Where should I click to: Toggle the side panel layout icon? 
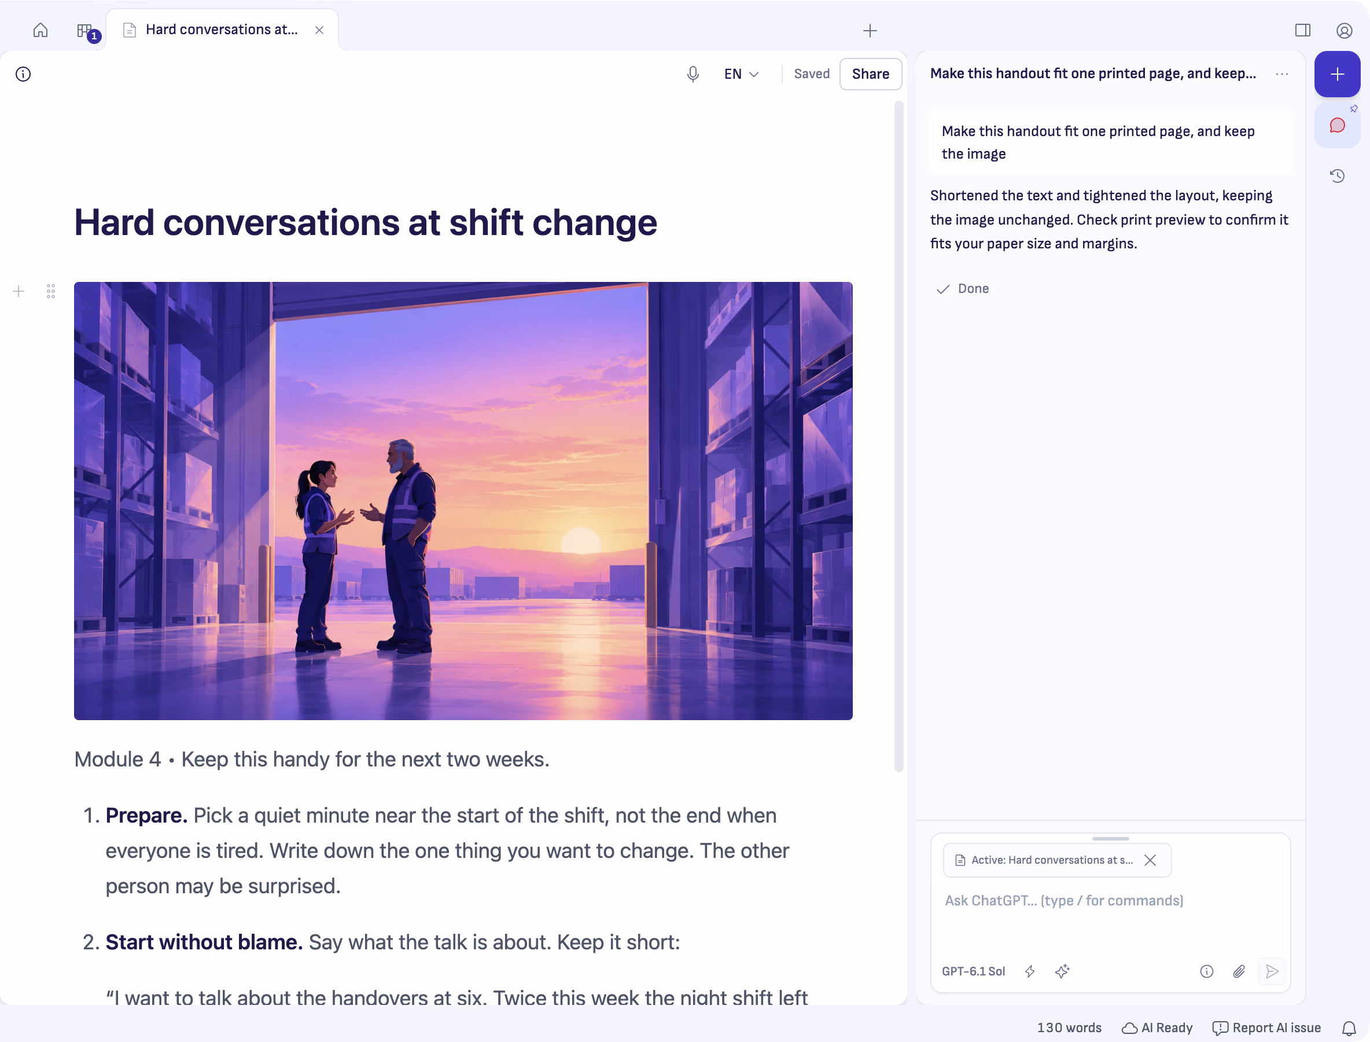1302,30
